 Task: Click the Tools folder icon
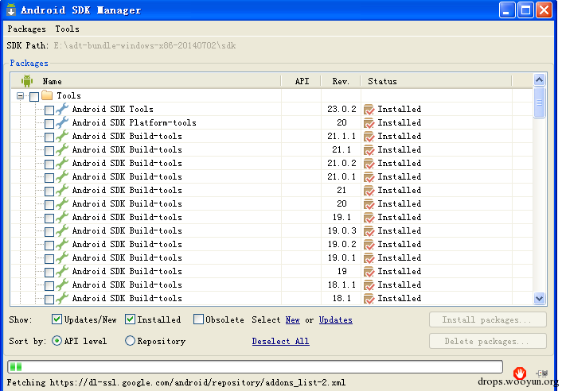47,95
